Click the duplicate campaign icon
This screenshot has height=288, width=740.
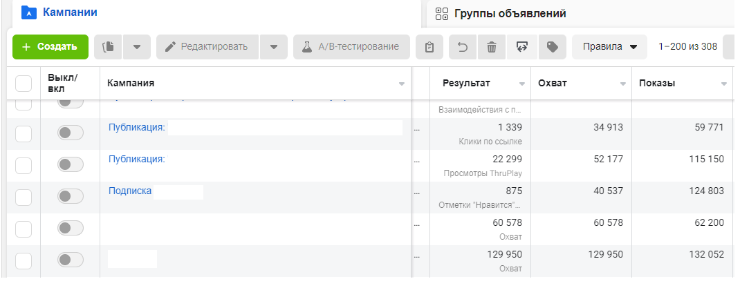coord(108,47)
